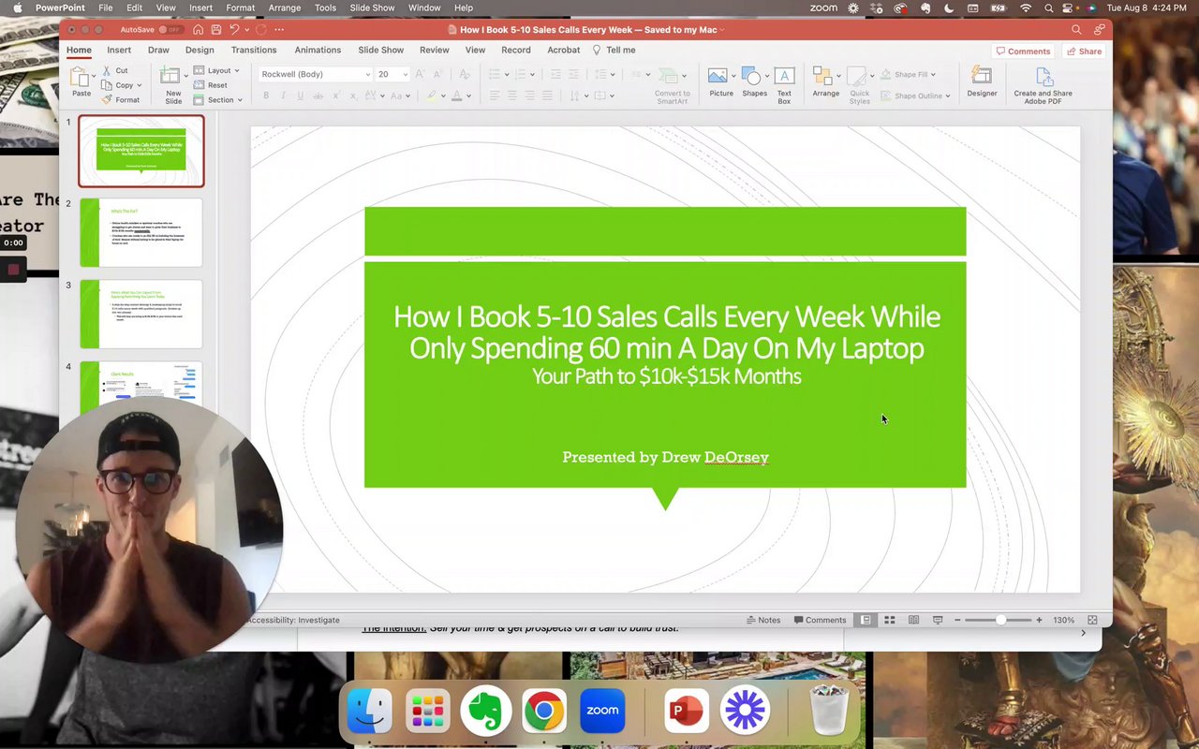Click the zoom slider in status bar

coord(999,620)
